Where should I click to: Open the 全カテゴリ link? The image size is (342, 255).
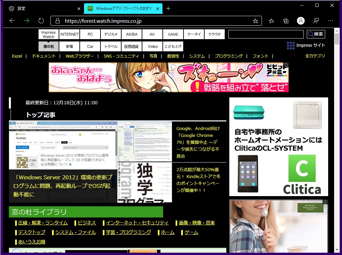[315, 56]
